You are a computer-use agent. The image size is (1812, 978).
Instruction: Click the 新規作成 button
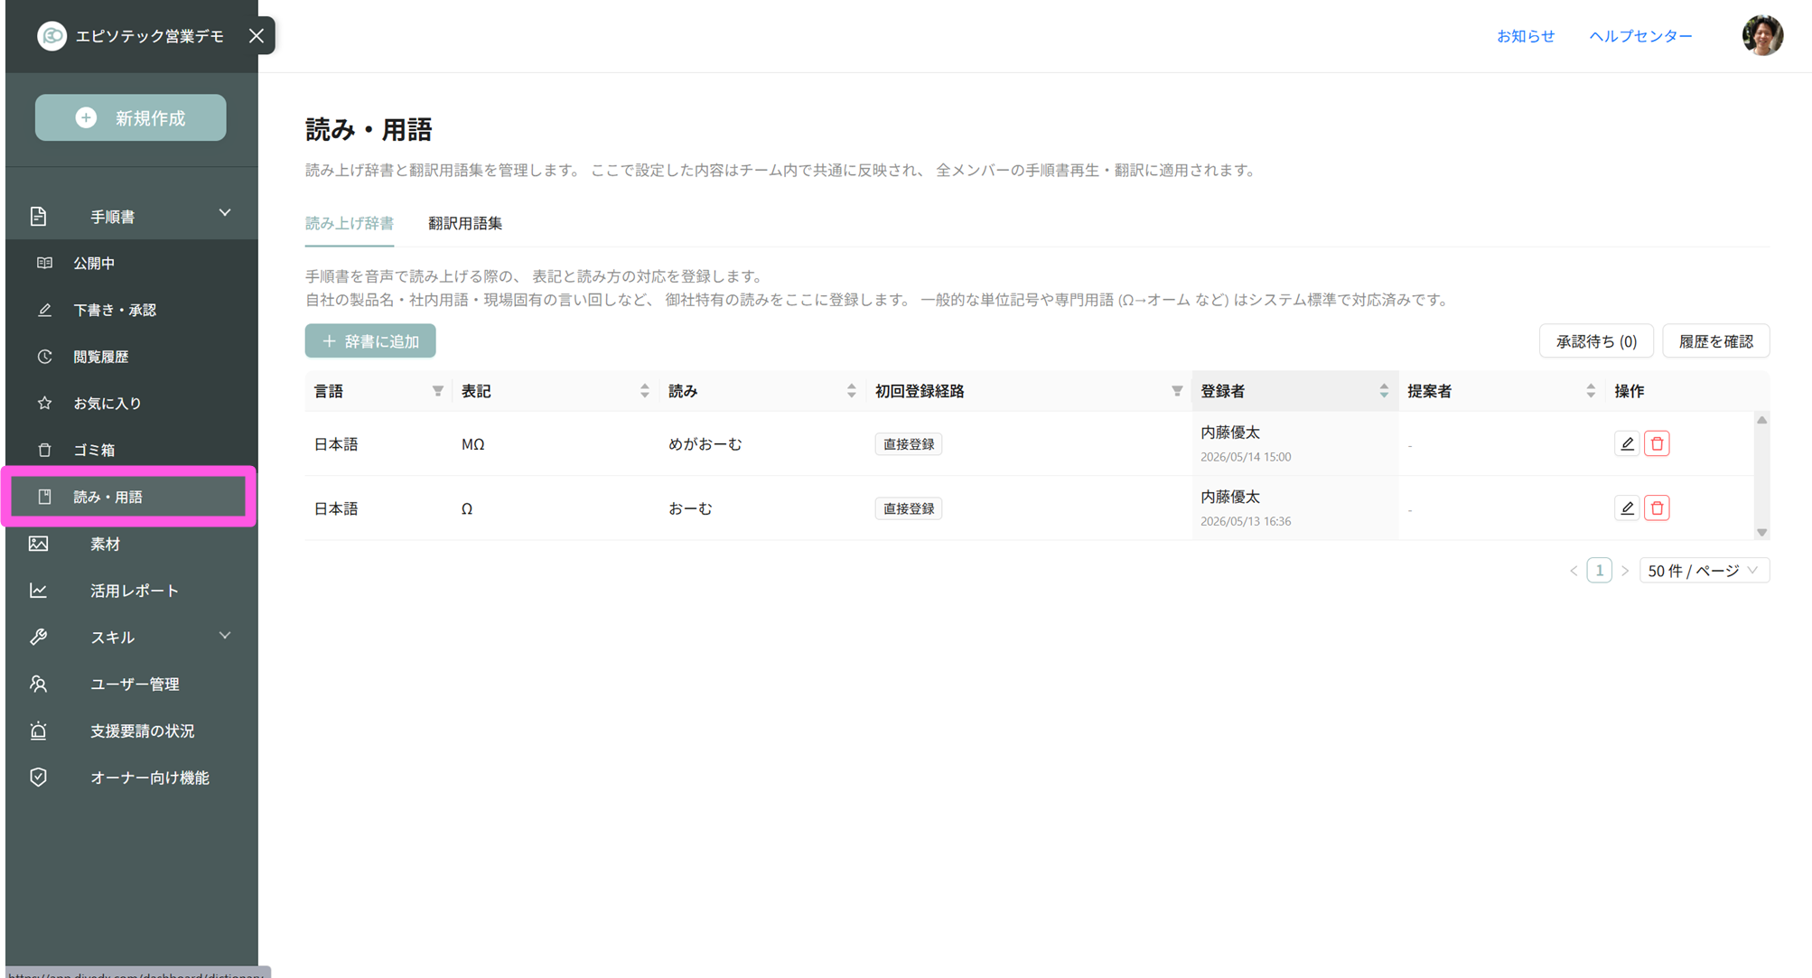[131, 117]
